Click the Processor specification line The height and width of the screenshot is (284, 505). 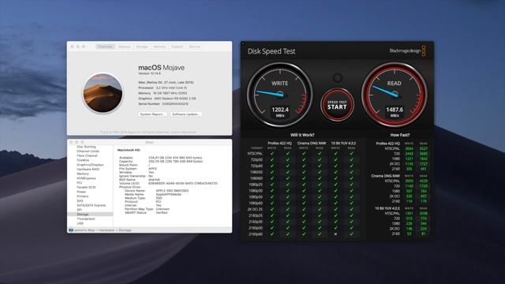(x=163, y=88)
